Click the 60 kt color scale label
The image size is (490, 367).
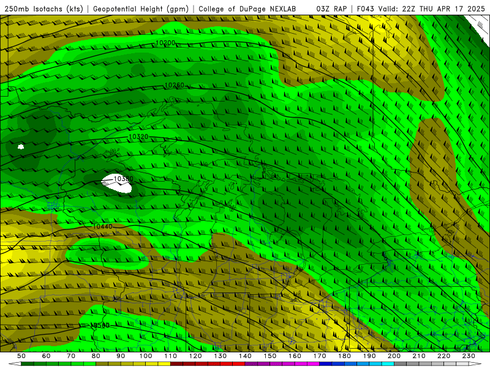click(46, 356)
